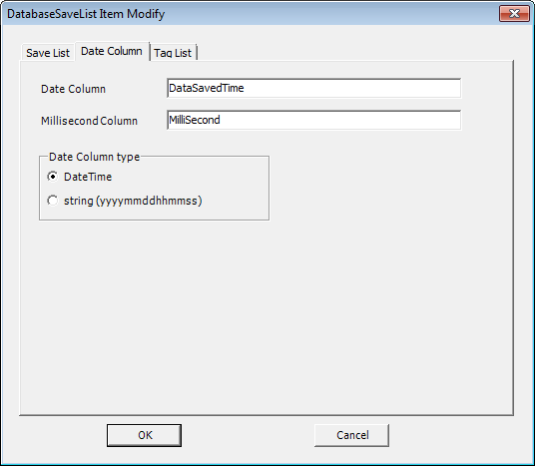Place cursor in the MilliSecond text

[x=195, y=120]
